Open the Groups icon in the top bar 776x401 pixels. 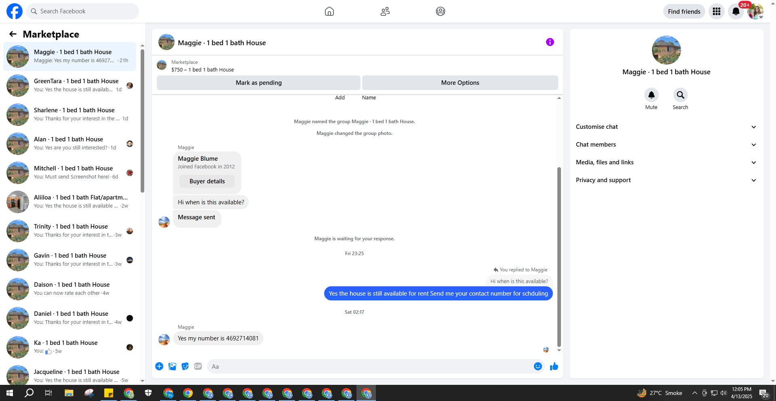441,11
